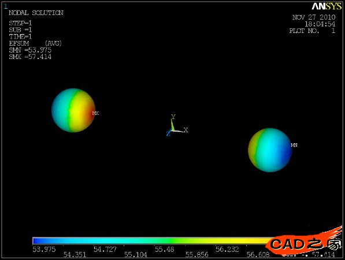
Task: Click the 55.48 legend value
Action: [x=164, y=249]
